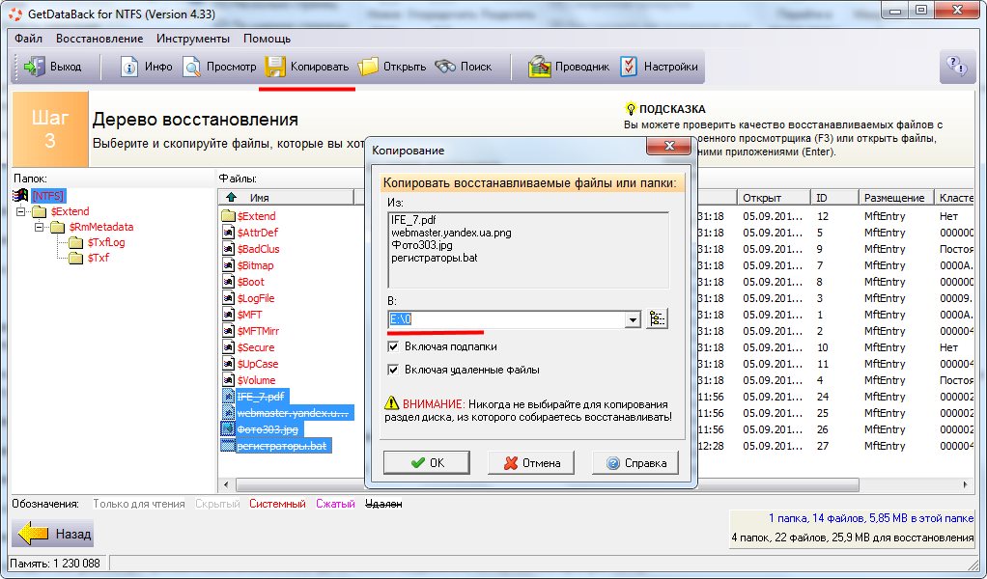Launch the Проводник toolbar icon

pyautogui.click(x=540, y=67)
